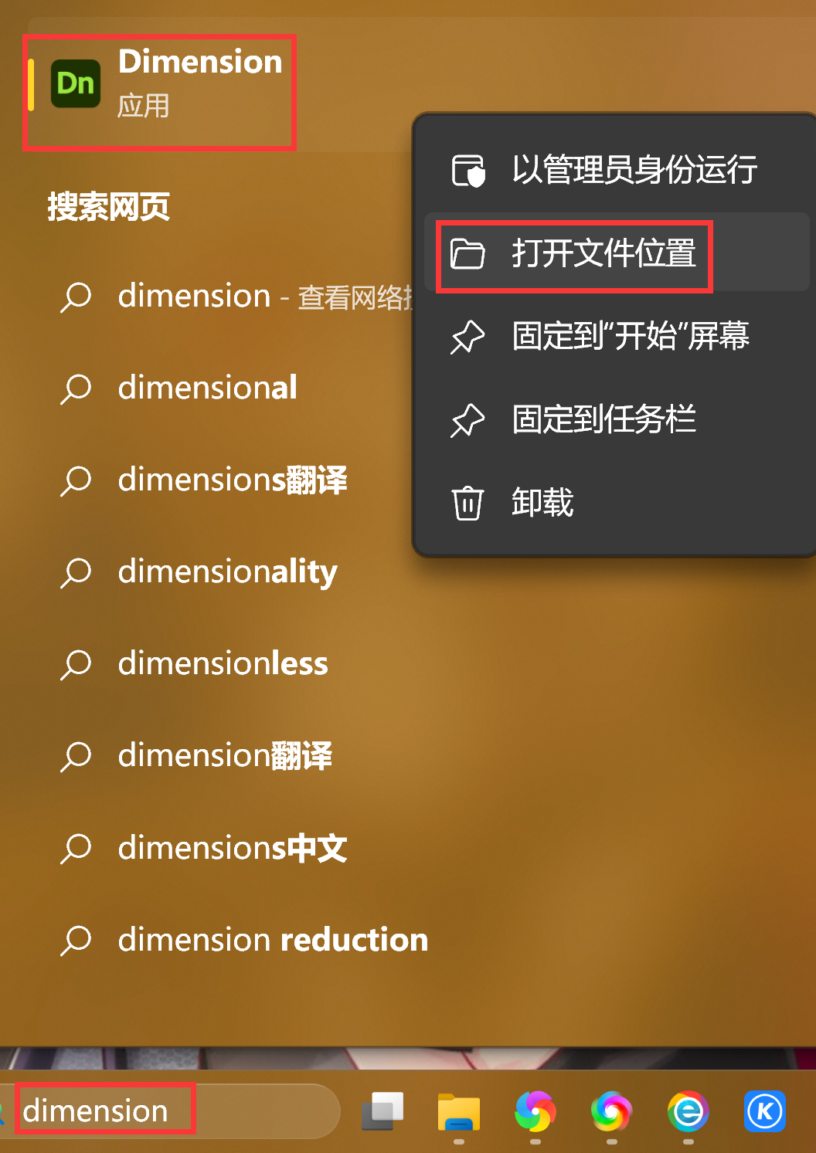Open Task View from the taskbar
The height and width of the screenshot is (1153, 816).
[382, 1112]
